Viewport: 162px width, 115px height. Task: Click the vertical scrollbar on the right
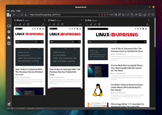[155, 33]
